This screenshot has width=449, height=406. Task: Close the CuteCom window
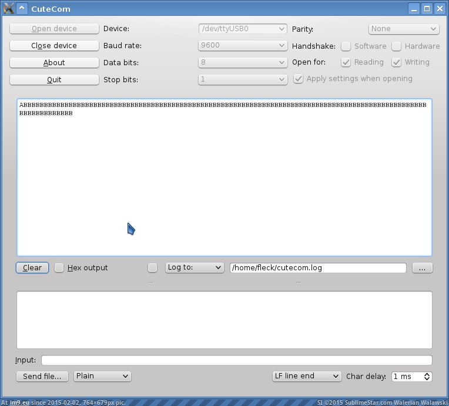click(x=440, y=9)
